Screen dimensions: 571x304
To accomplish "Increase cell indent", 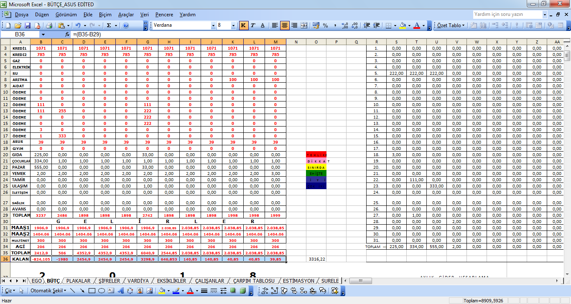I will pyautogui.click(x=377, y=25).
